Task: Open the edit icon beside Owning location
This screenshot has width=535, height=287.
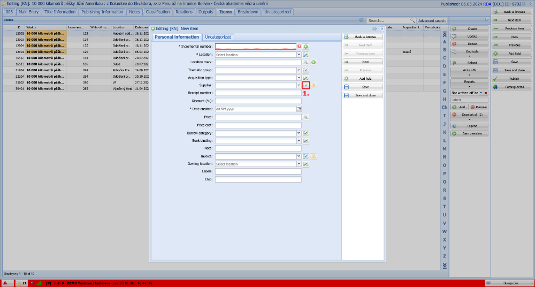Action: click(x=305, y=164)
